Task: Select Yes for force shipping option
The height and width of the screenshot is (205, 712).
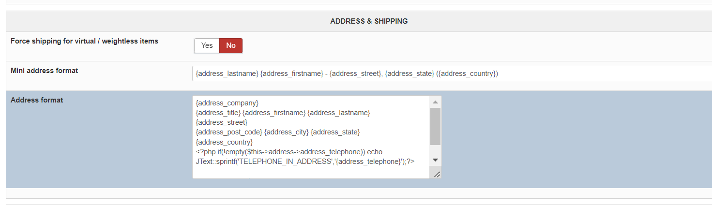Action: pyautogui.click(x=207, y=45)
